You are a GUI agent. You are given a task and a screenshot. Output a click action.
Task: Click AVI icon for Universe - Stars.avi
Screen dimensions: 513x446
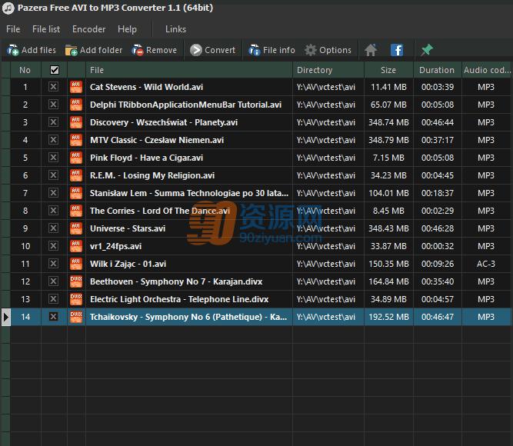(76, 228)
